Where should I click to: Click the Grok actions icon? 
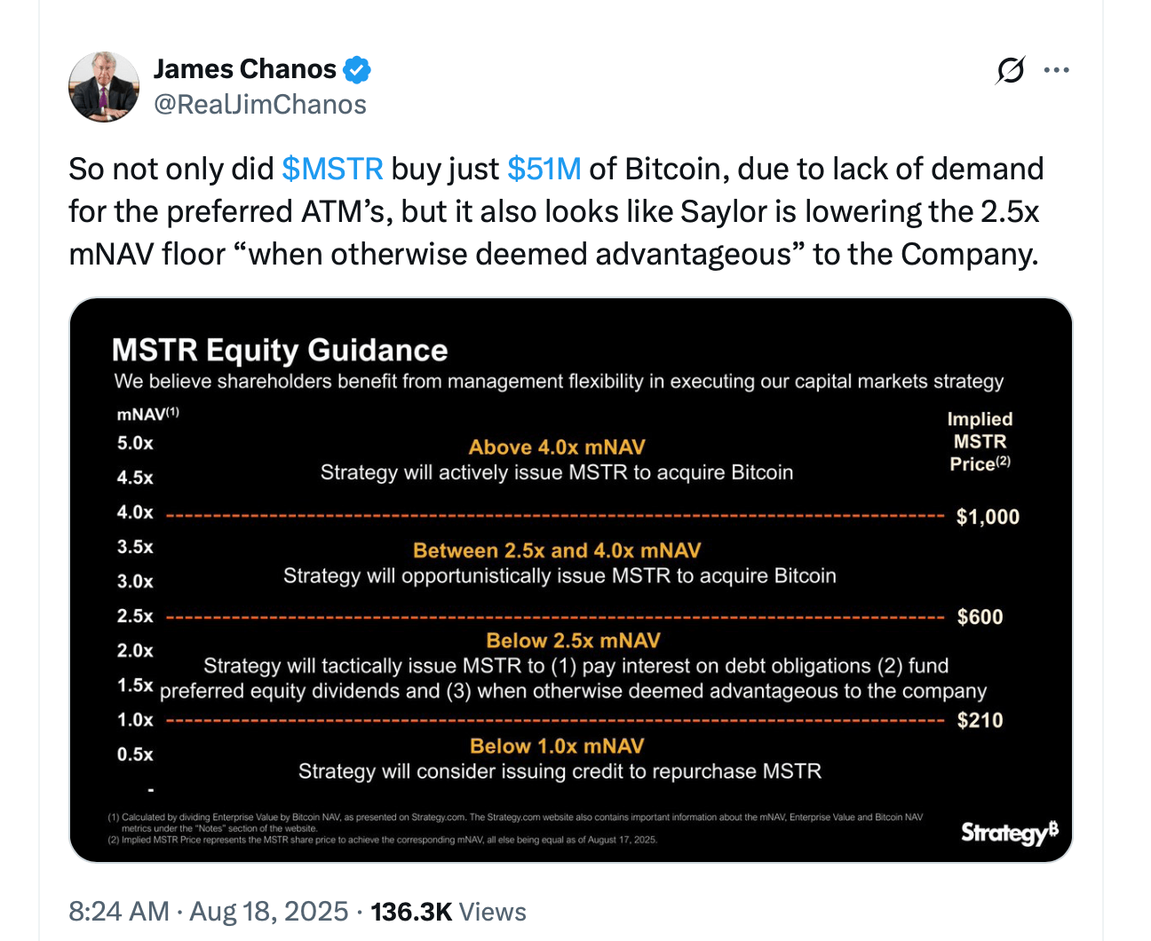click(x=1010, y=69)
